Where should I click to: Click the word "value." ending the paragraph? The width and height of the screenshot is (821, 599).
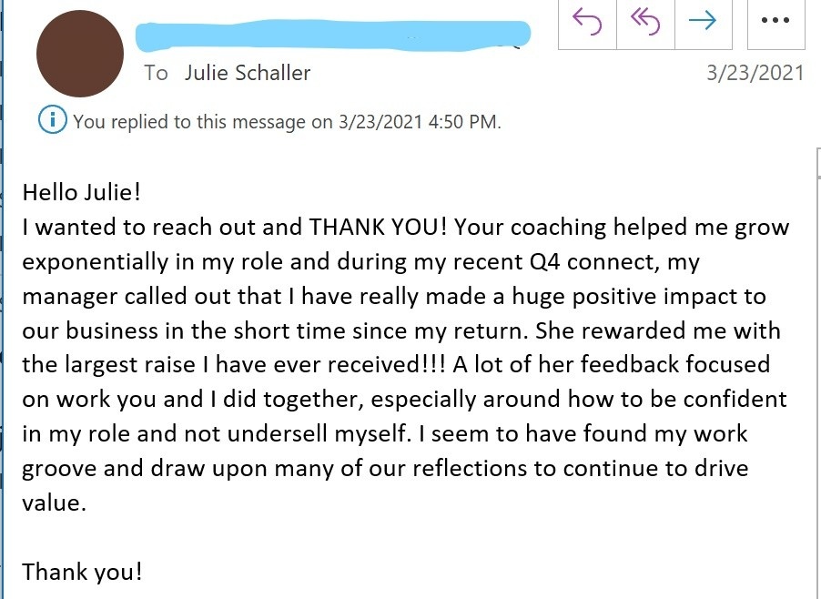click(54, 503)
